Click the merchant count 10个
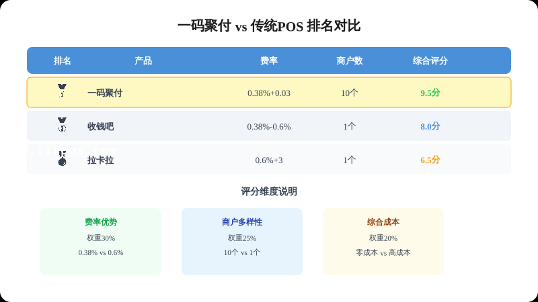 point(350,93)
